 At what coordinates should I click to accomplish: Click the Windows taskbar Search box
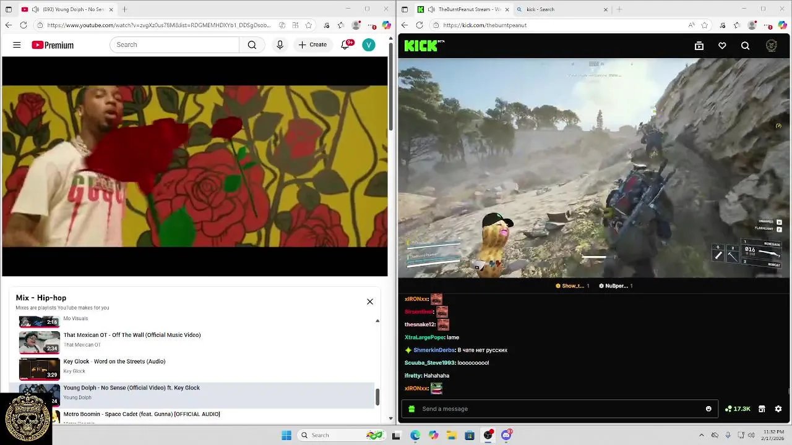tap(340, 435)
